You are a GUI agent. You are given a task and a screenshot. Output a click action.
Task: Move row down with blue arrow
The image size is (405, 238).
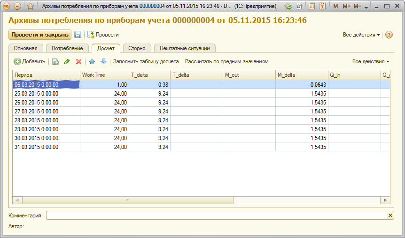click(103, 61)
